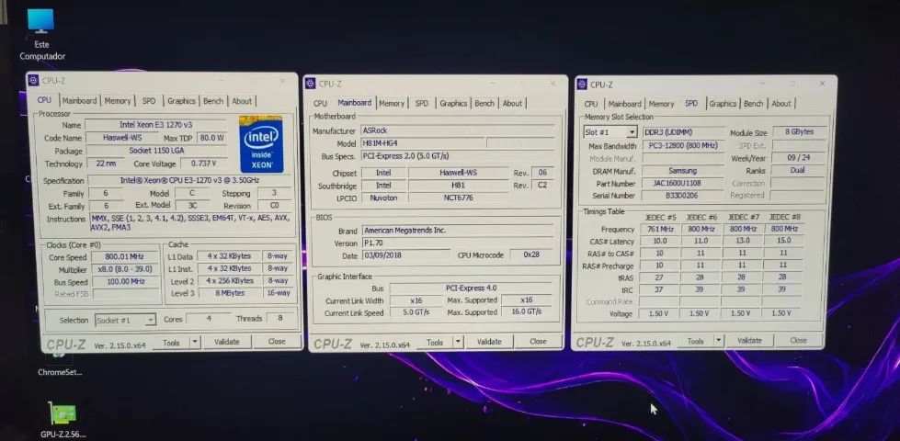Select Memory tab in right window

[661, 104]
